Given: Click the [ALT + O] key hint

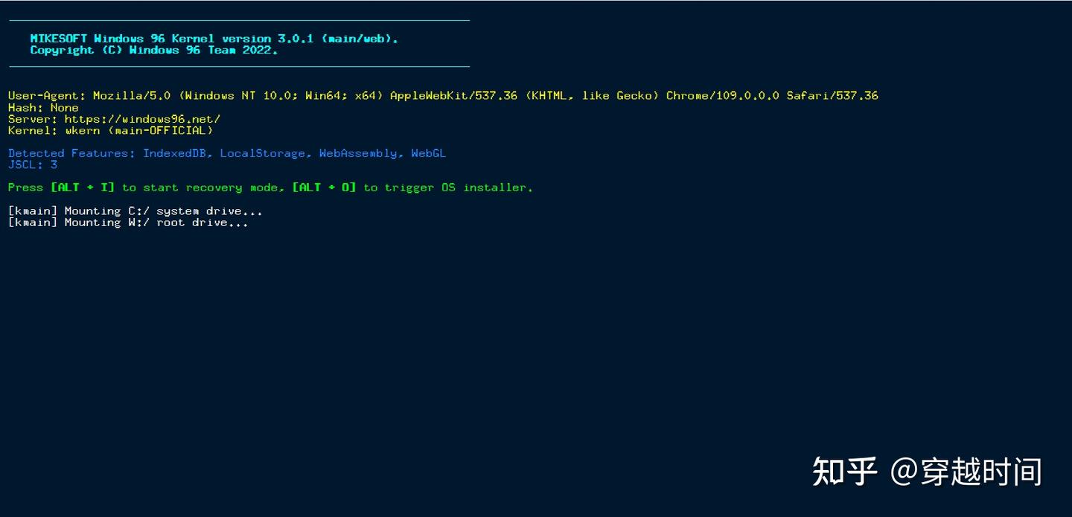Looking at the screenshot, I should pos(324,187).
